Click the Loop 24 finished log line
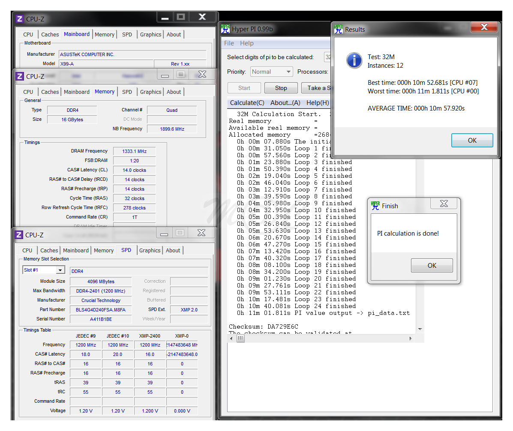Image resolution: width=513 pixels, height=431 pixels. pos(296,306)
